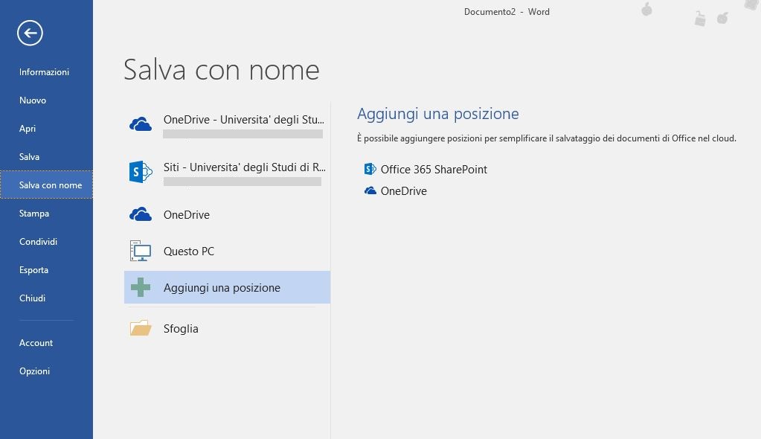The image size is (761, 439).
Task: Click the Documento2 - Word title
Action: pyautogui.click(x=507, y=12)
